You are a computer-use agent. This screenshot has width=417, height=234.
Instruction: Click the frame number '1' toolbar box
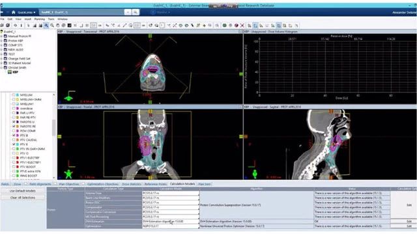pyautogui.click(x=162, y=25)
